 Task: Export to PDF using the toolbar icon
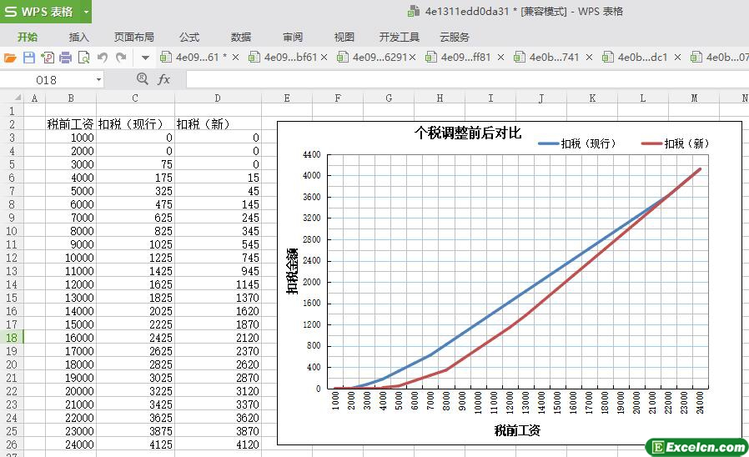coord(48,58)
